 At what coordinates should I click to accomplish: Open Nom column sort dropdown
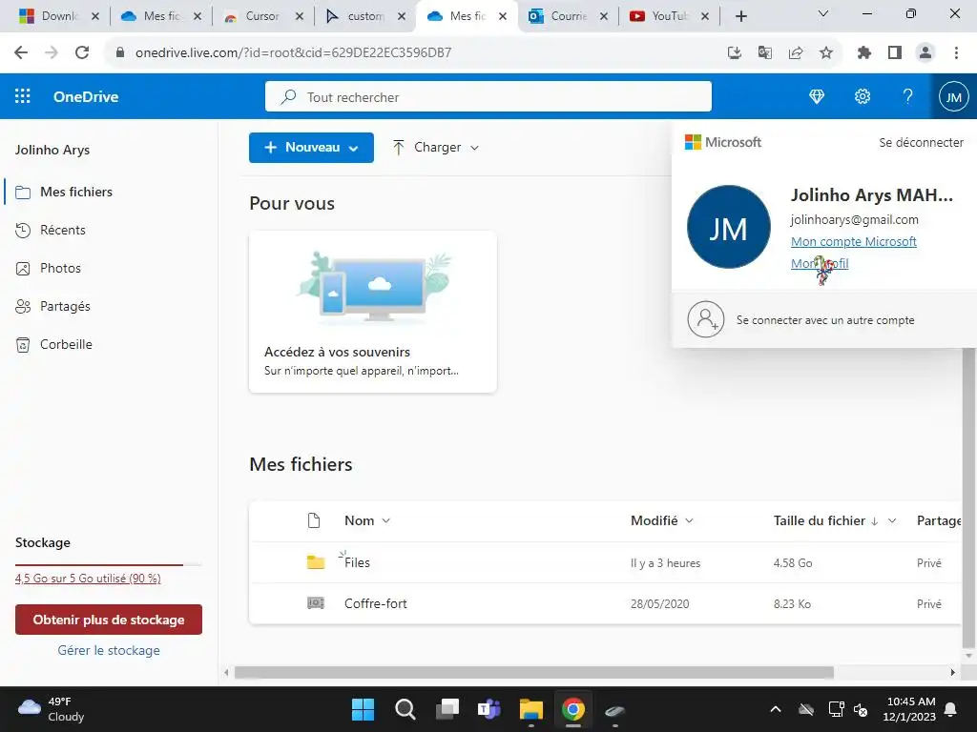(385, 520)
